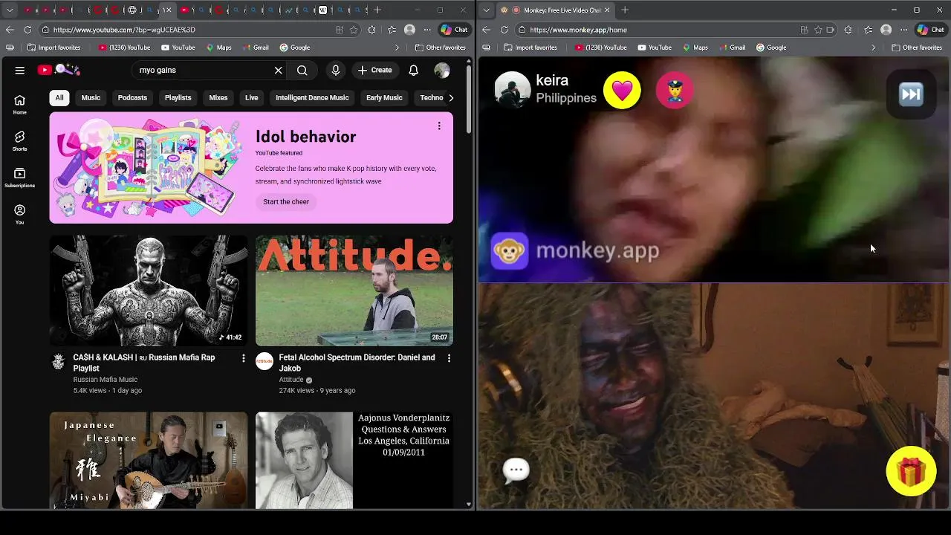Open the CA$H & KALASH video thumbnail
The width and height of the screenshot is (951, 535).
pyautogui.click(x=149, y=291)
